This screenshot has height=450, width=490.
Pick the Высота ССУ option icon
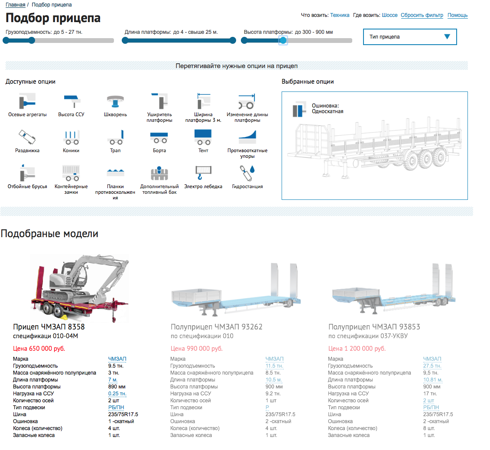point(72,101)
